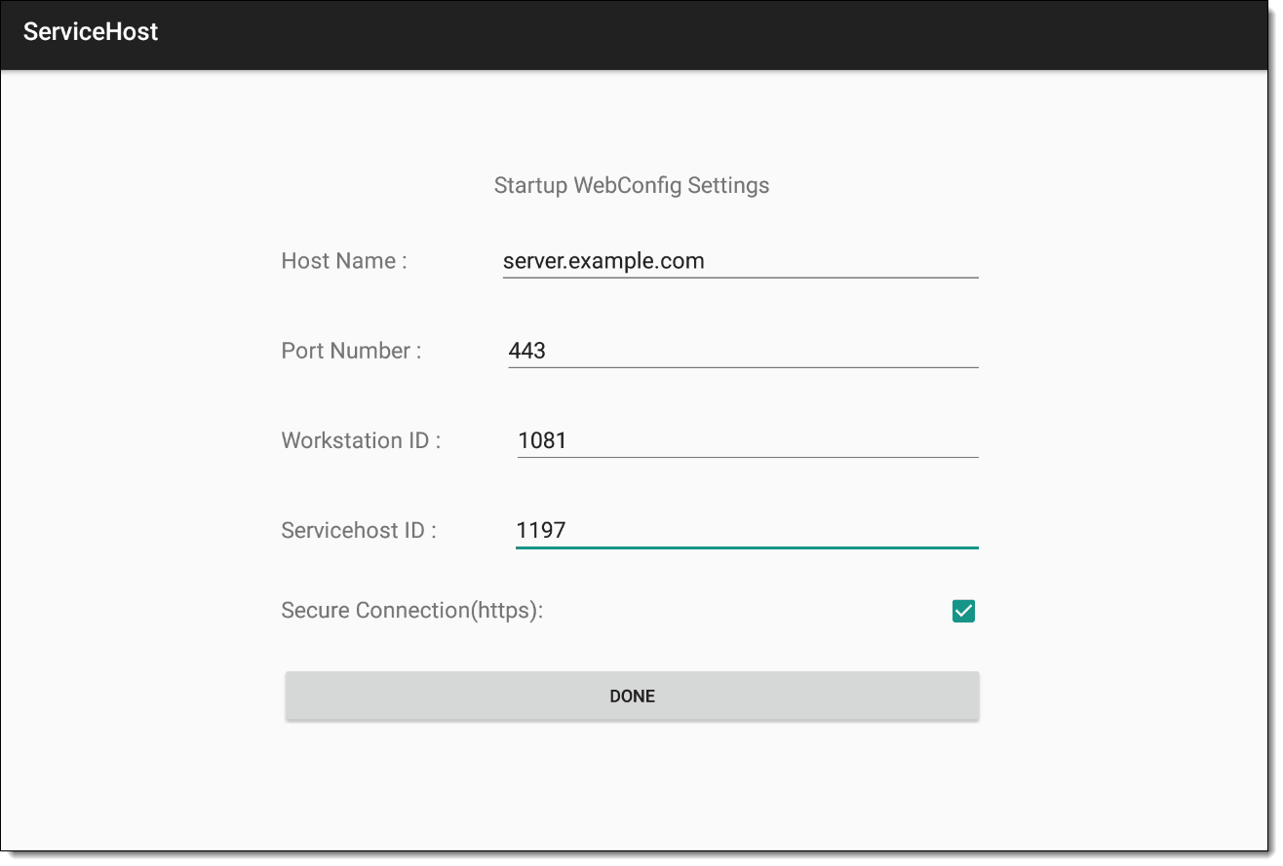
Task: Click the Startup WebConfig Settings heading
Action: [x=632, y=185]
